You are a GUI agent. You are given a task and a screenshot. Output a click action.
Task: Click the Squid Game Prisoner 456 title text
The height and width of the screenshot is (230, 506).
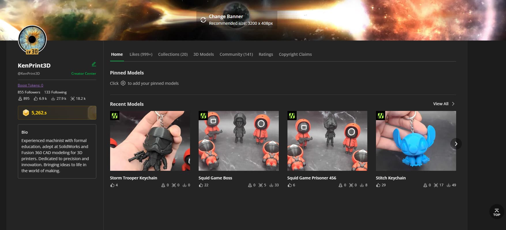[312, 178]
